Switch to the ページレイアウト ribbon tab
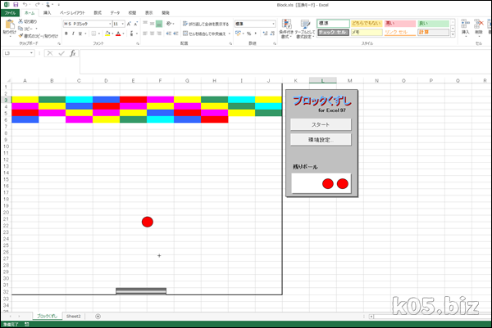492x328 pixels. [x=72, y=13]
